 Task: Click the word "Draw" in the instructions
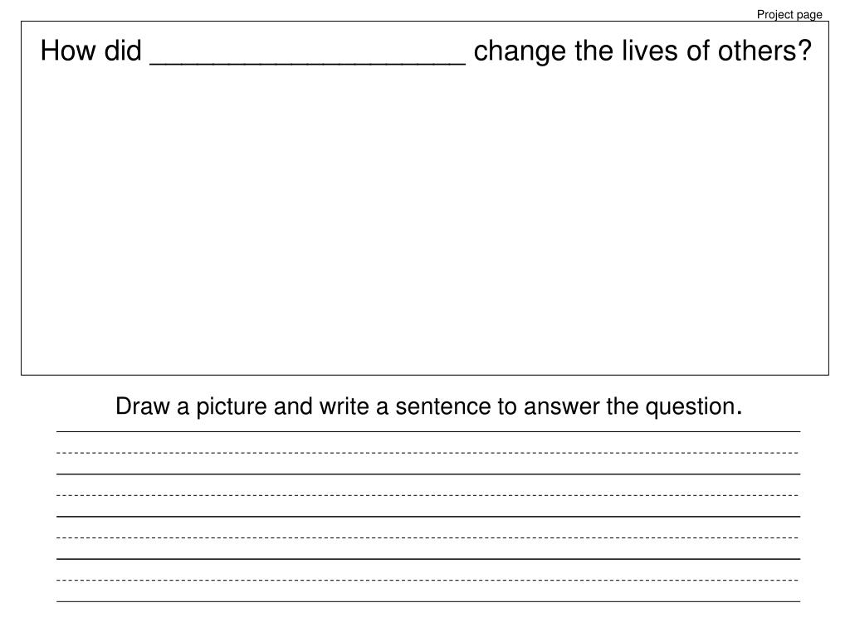[143, 406]
